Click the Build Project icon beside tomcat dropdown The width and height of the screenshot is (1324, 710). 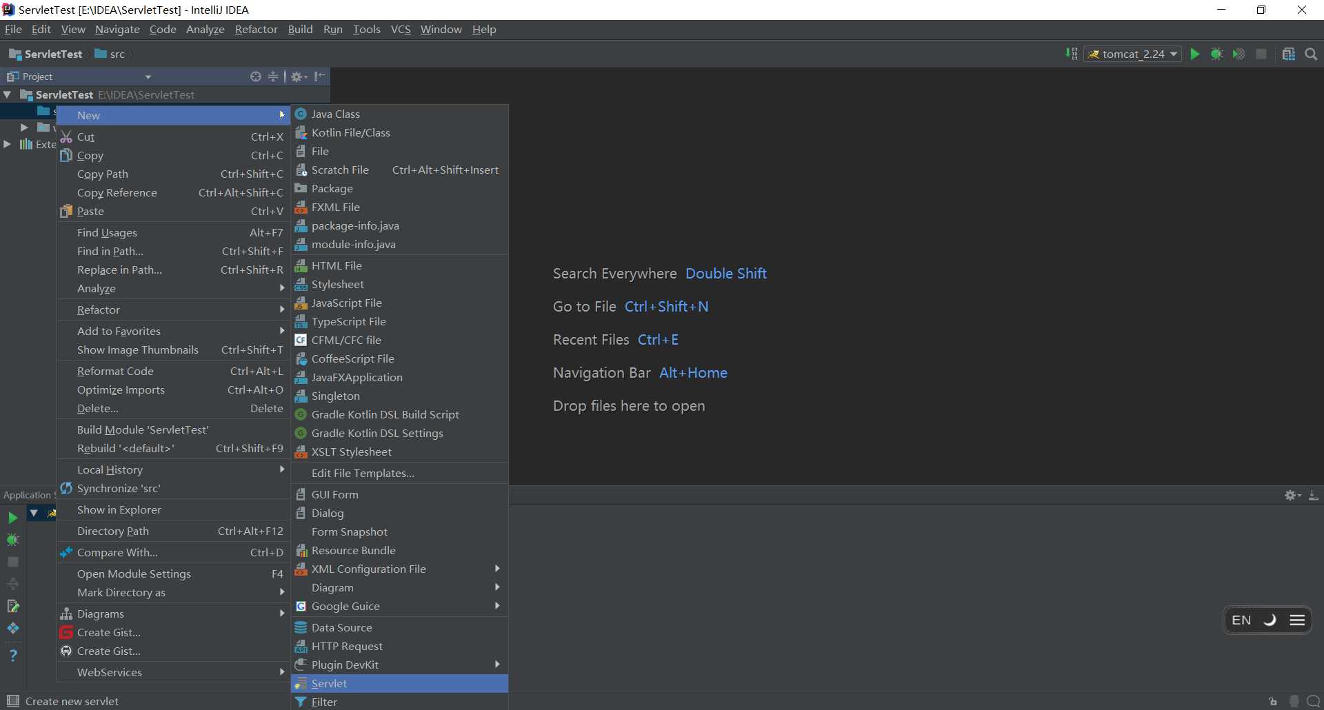[x=1072, y=54]
